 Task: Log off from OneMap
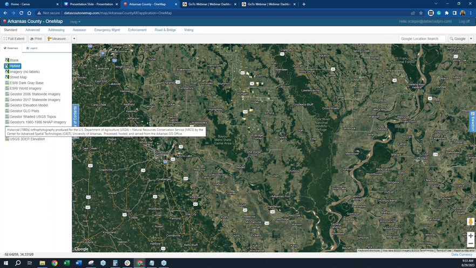tap(464, 22)
